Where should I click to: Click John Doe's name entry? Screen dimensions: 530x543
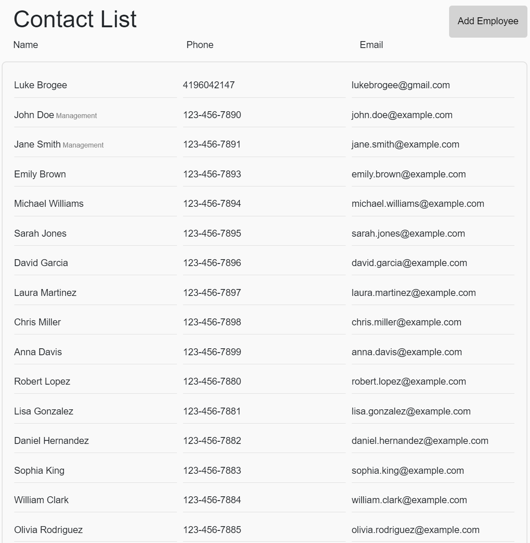coord(34,115)
